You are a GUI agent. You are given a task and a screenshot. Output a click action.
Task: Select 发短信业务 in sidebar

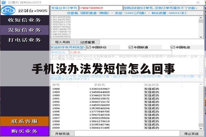(x=25, y=30)
